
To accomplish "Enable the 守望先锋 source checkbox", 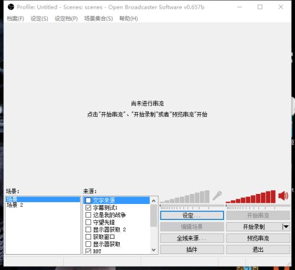I will [x=88, y=222].
